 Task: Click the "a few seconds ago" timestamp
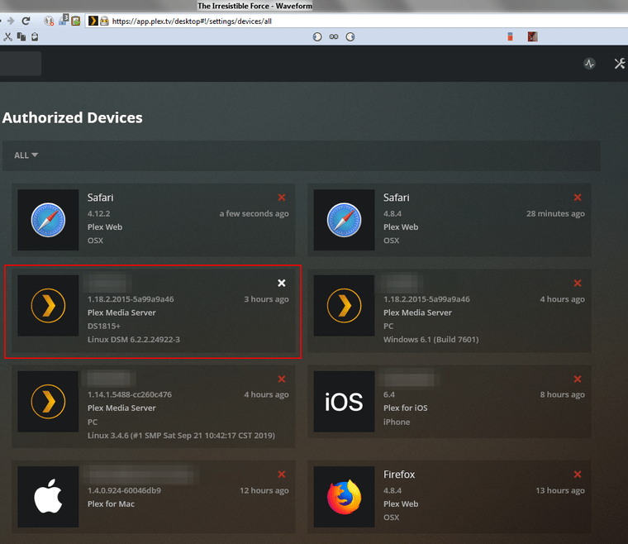point(254,213)
